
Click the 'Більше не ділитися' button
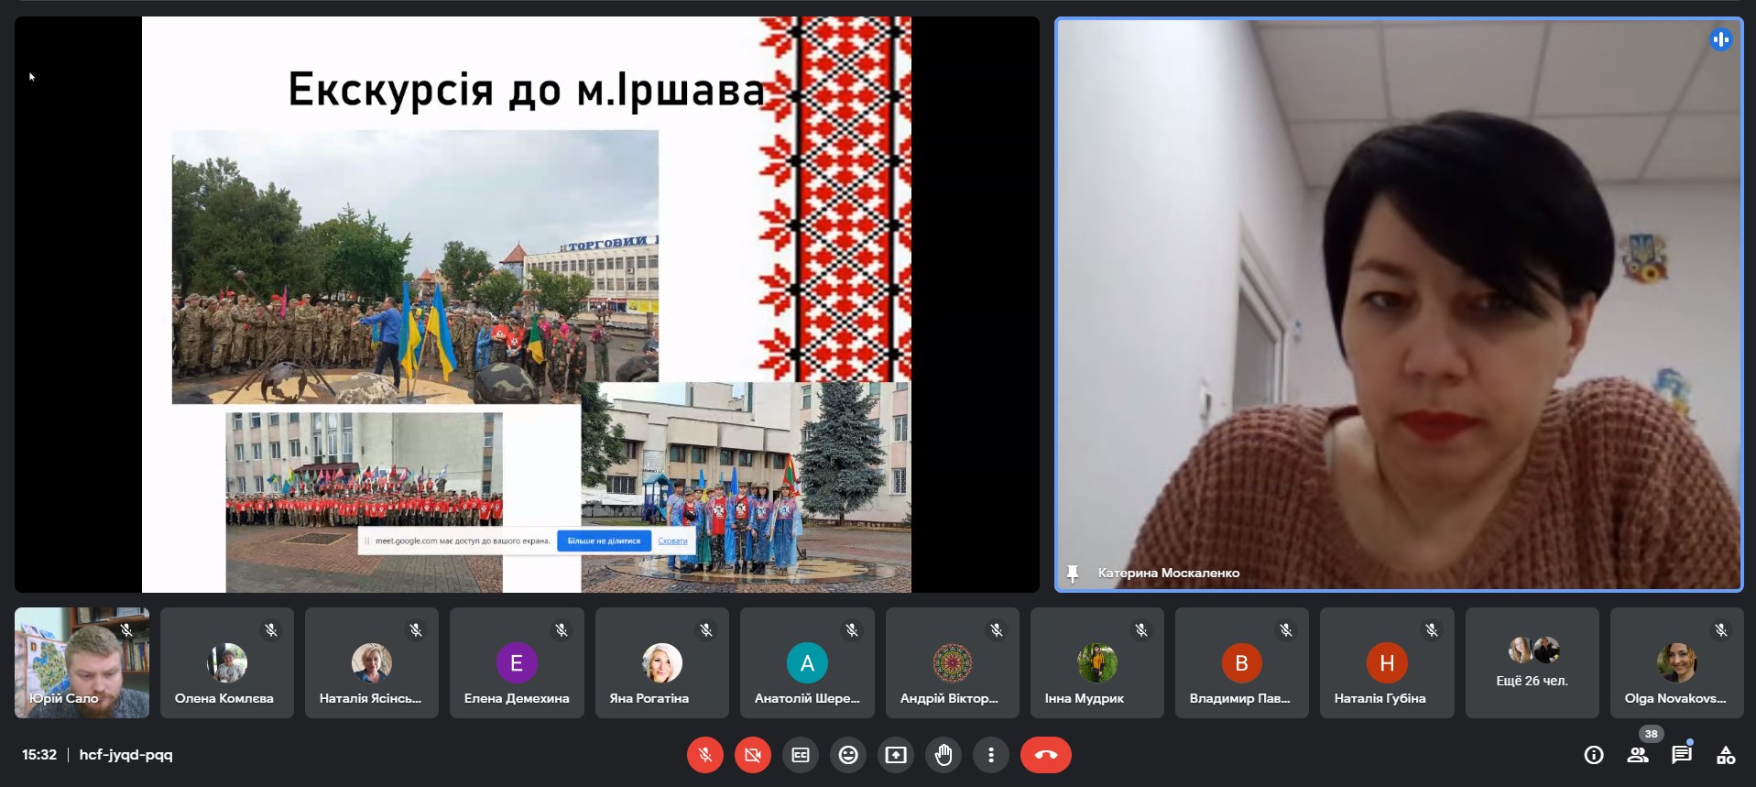pyautogui.click(x=604, y=541)
